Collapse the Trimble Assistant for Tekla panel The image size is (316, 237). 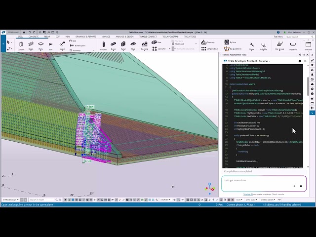coord(221,55)
